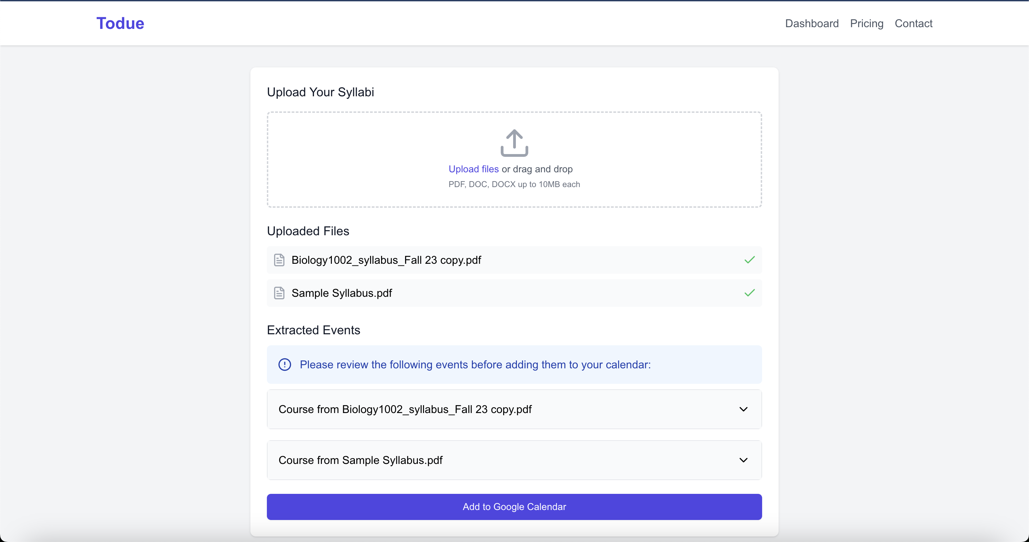Click the info circle icon in review notice
This screenshot has height=542, width=1029.
coord(285,365)
